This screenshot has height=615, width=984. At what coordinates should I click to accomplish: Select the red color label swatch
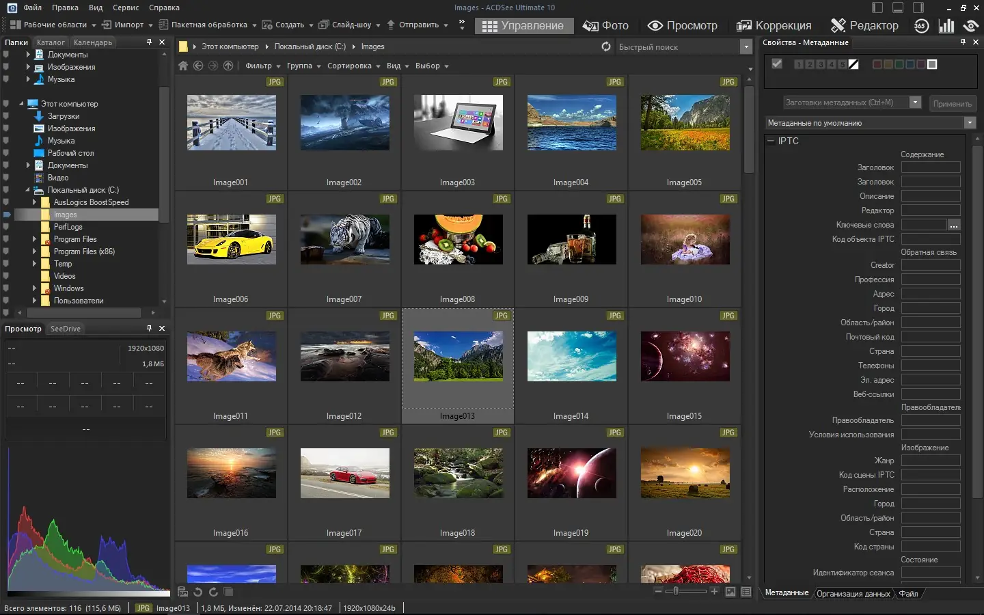coord(877,64)
